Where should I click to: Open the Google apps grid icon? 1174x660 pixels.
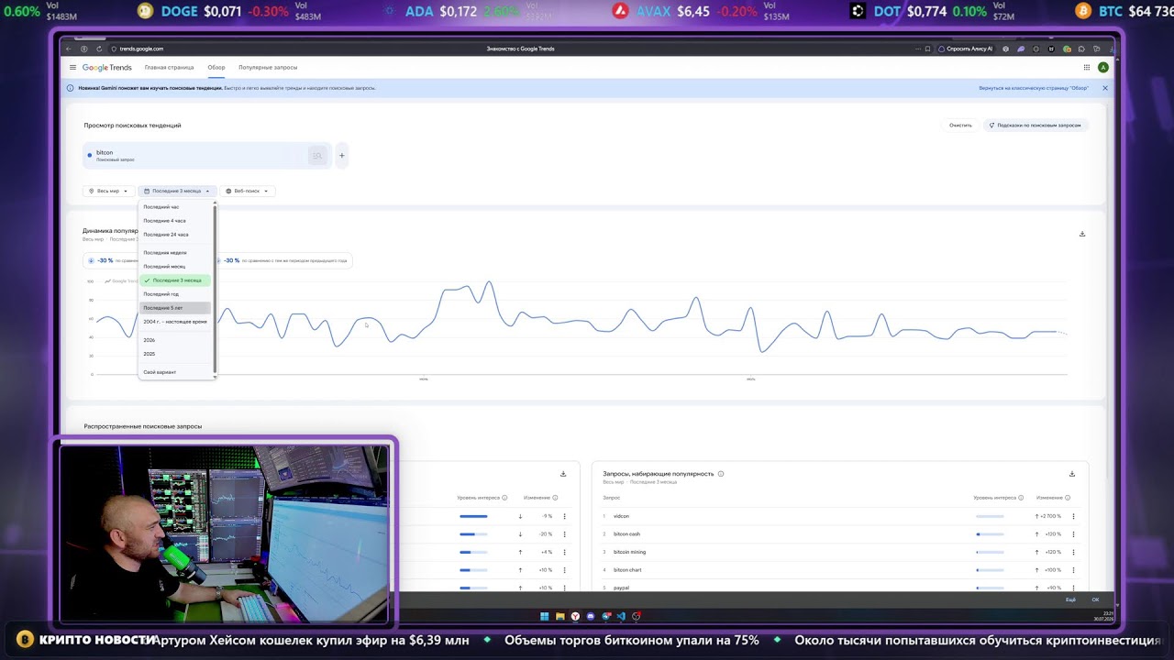pyautogui.click(x=1087, y=68)
